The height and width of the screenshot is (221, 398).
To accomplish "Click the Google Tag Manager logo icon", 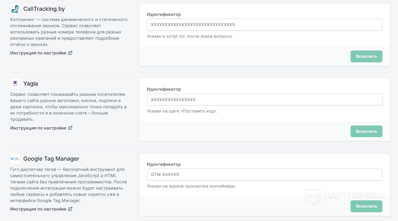I will (x=15, y=159).
